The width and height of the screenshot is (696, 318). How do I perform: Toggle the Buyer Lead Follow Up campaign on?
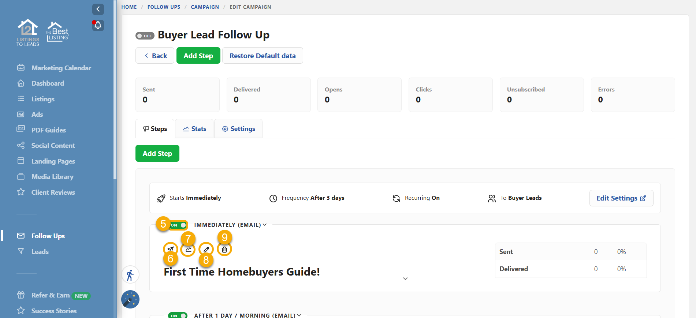[x=145, y=36]
